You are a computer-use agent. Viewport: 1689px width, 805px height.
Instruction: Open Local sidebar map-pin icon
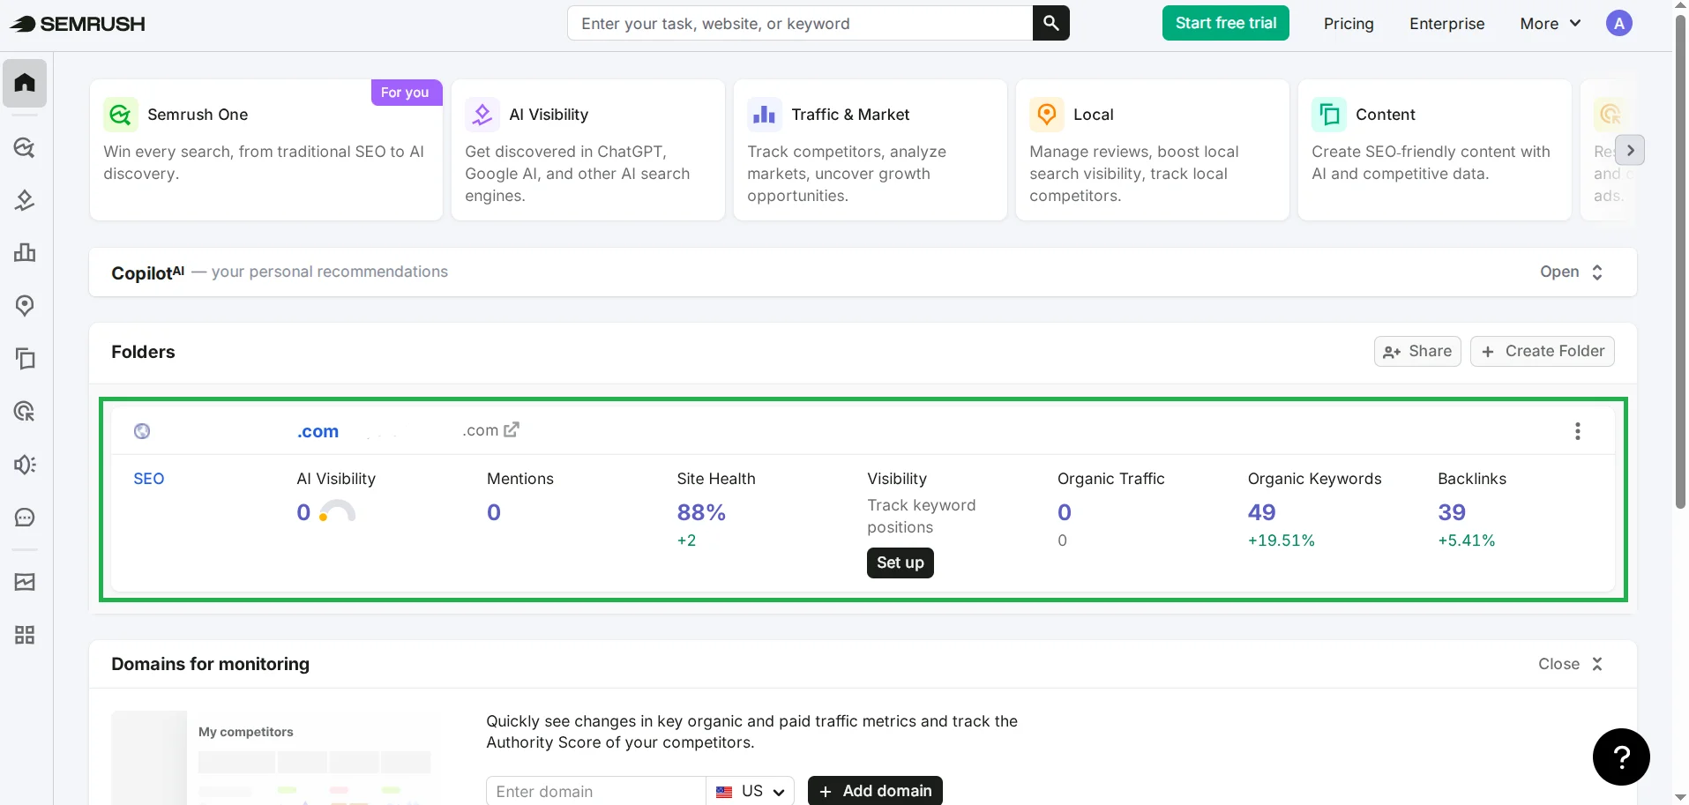[25, 306]
